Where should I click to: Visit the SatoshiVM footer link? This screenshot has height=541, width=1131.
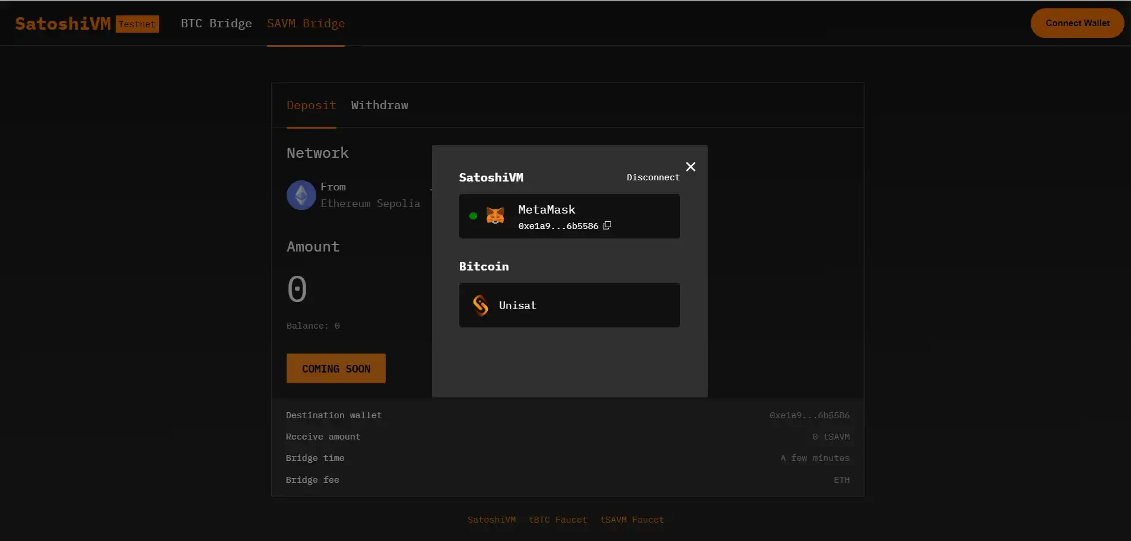tap(491, 520)
